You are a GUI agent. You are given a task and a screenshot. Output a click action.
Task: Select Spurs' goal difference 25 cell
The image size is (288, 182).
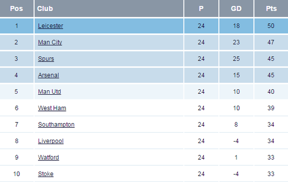pyautogui.click(x=237, y=59)
